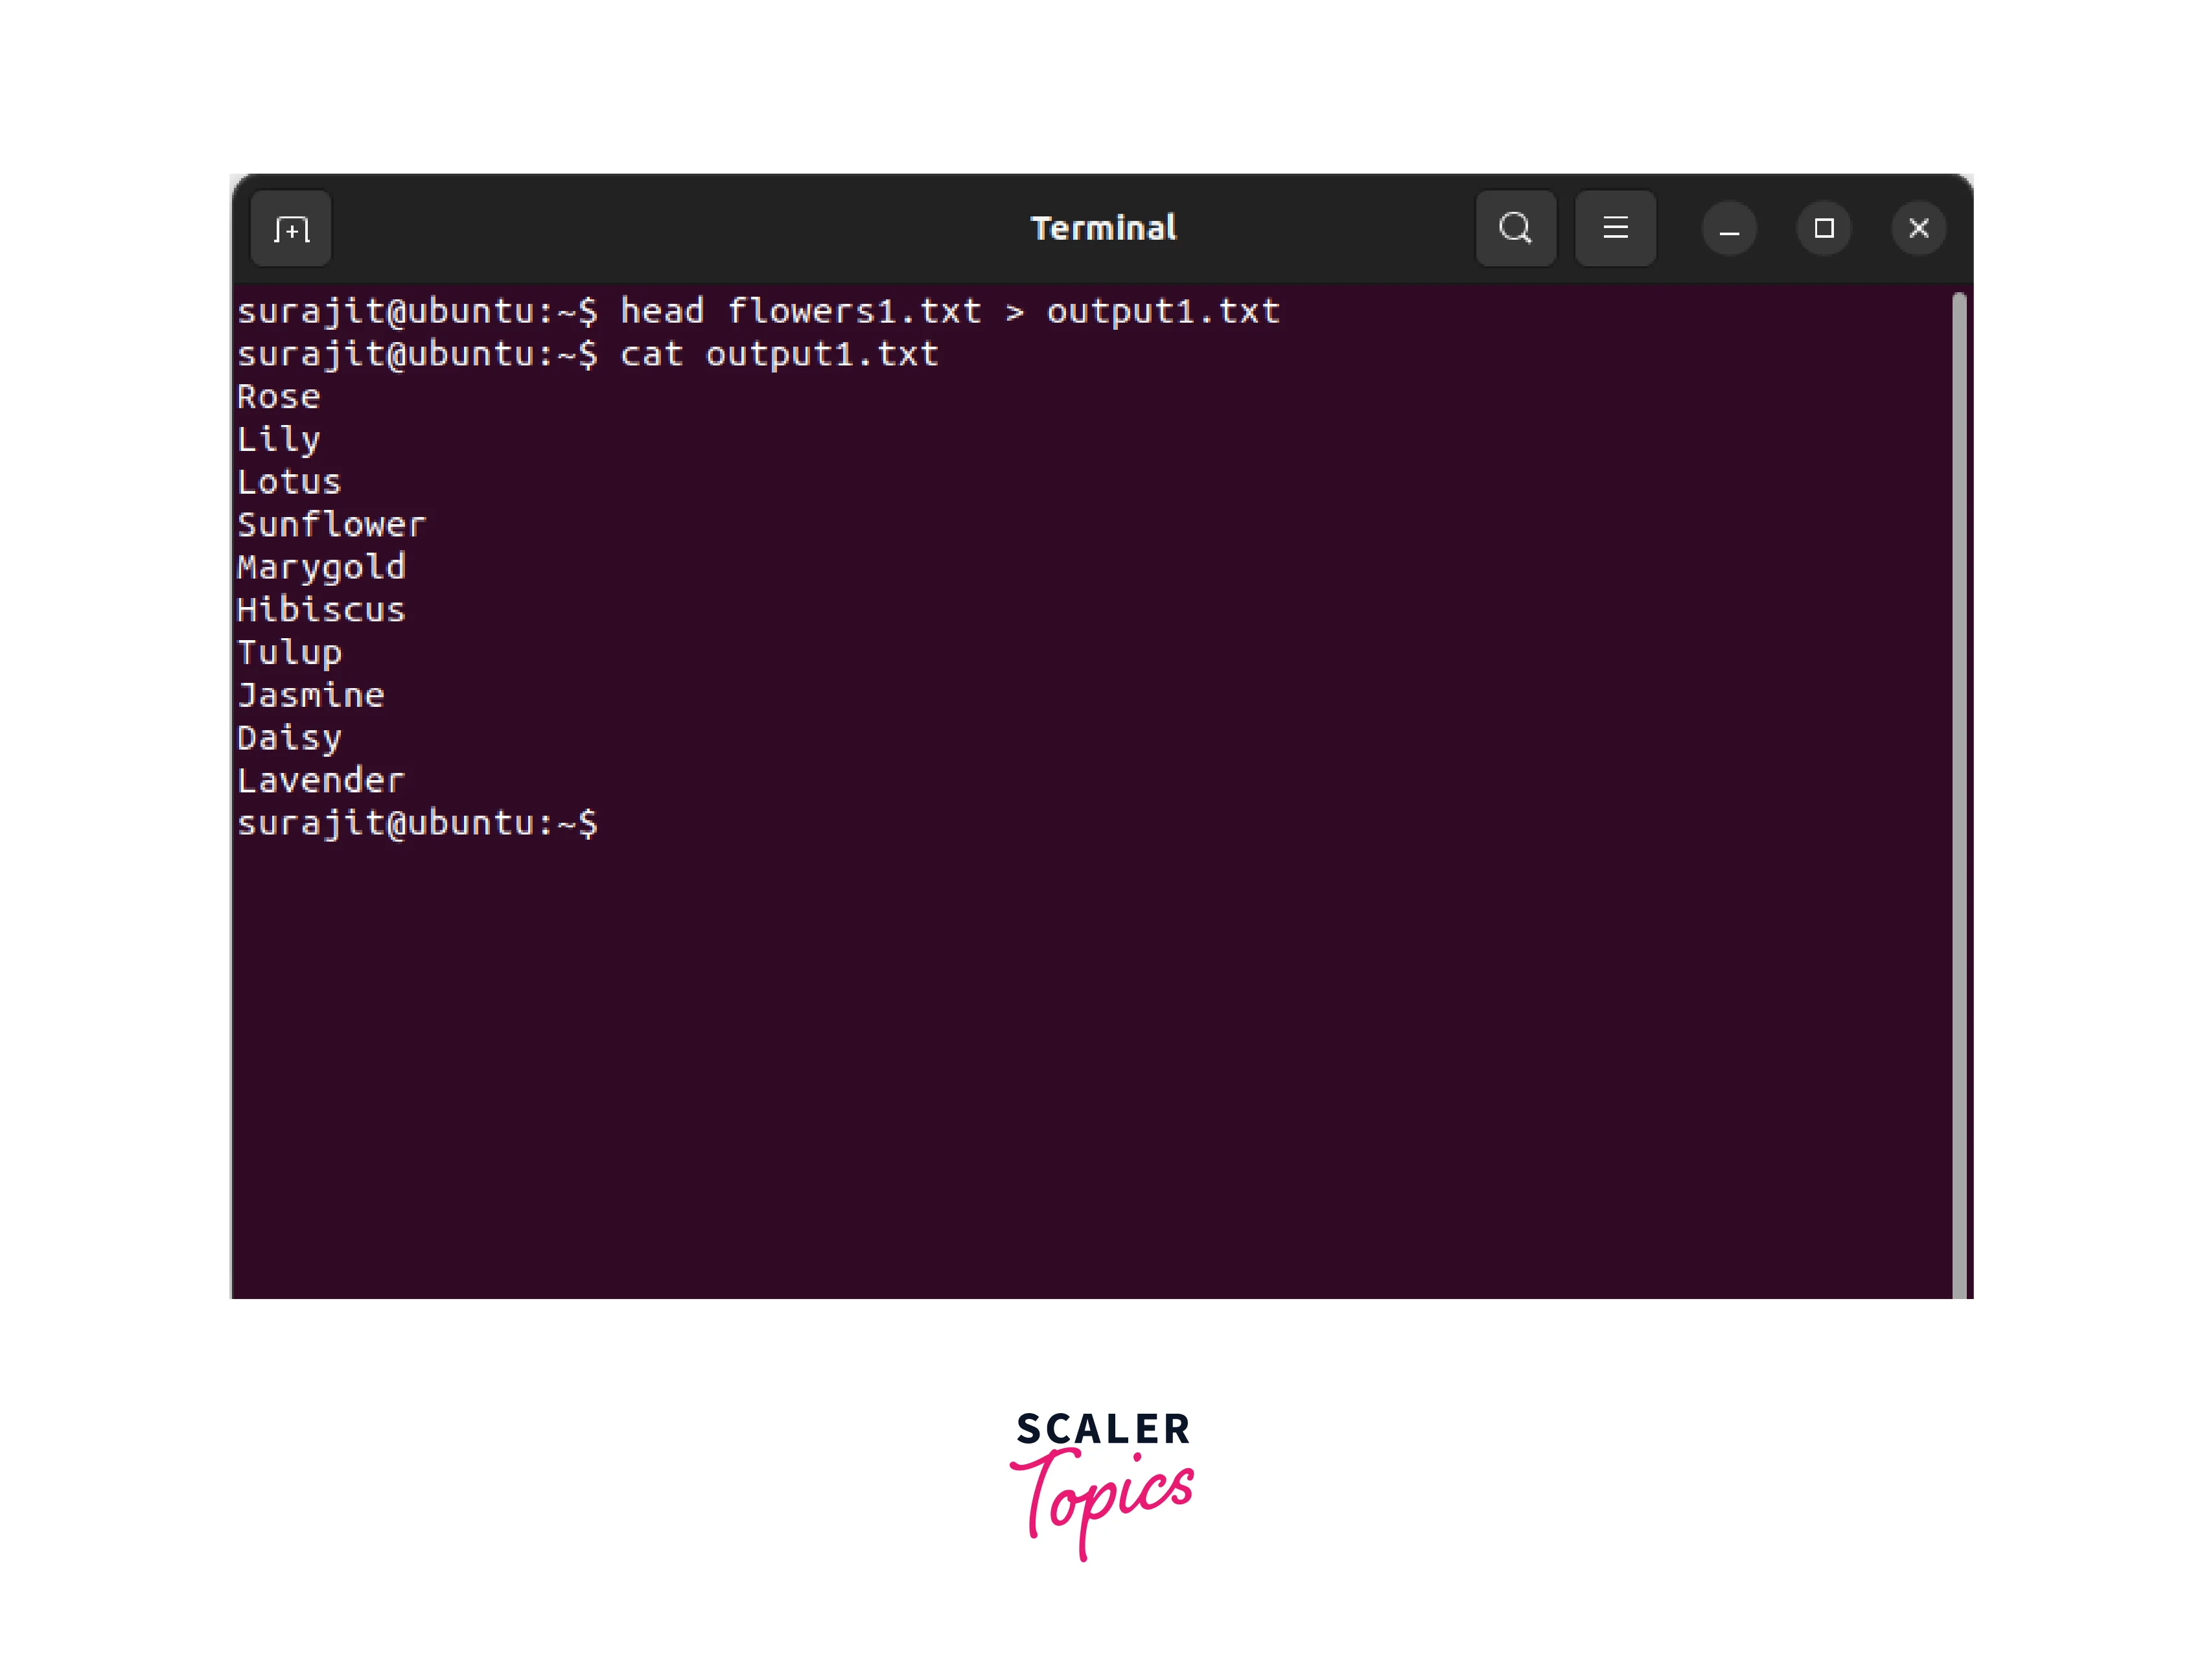Click the search icon in terminal toolbar
This screenshot has width=2204, height=1680.
pyautogui.click(x=1514, y=226)
